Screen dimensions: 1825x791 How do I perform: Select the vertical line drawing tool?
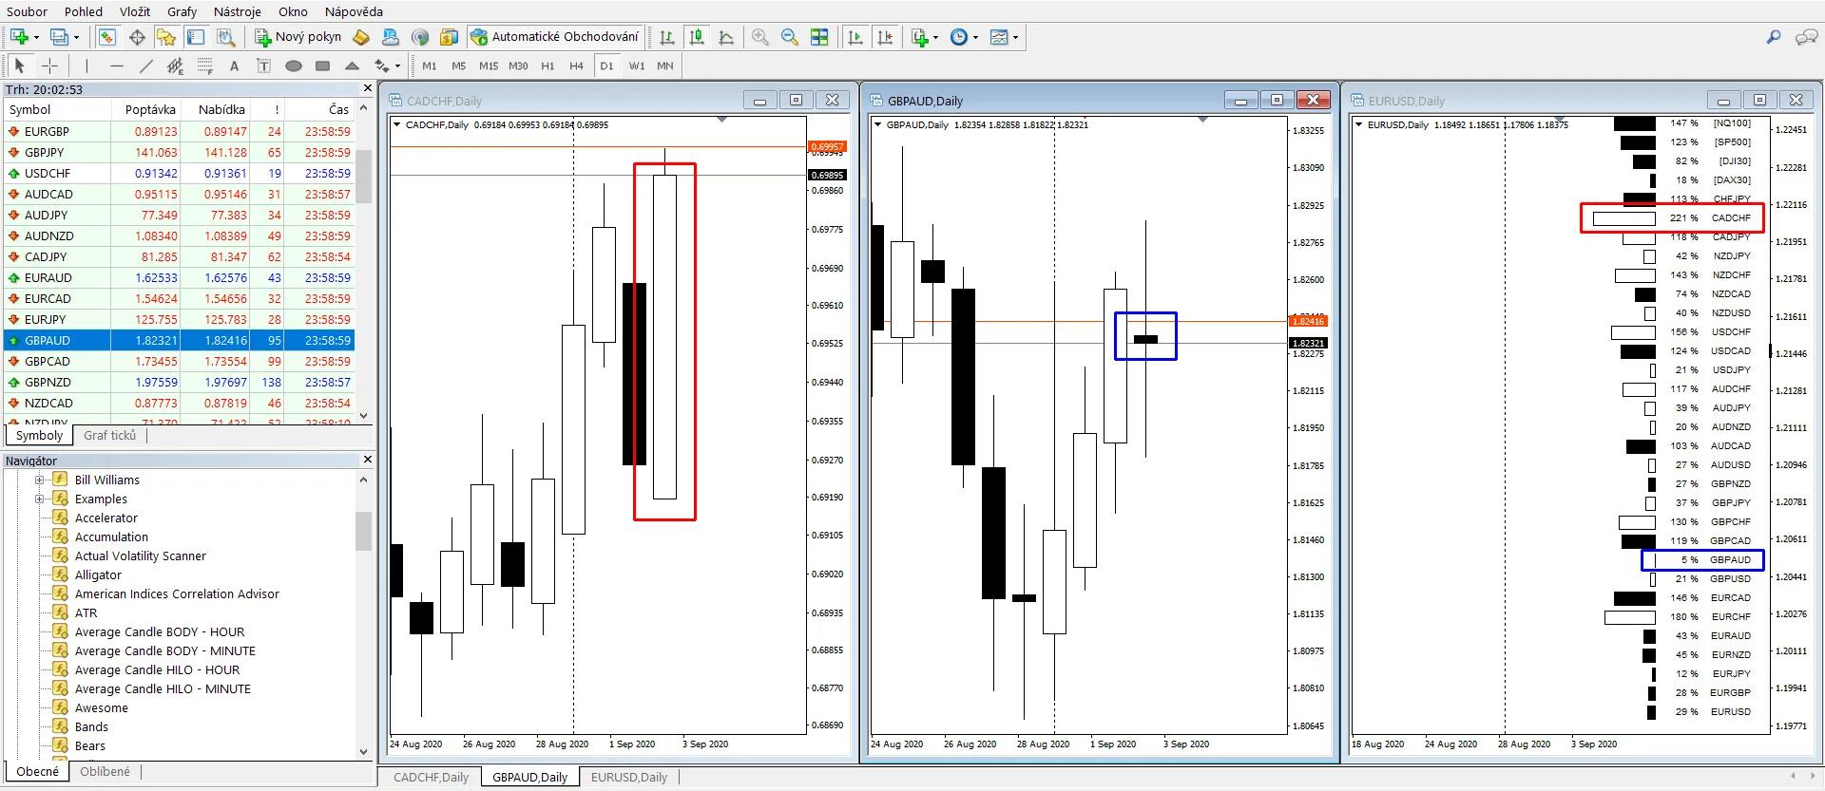[86, 66]
